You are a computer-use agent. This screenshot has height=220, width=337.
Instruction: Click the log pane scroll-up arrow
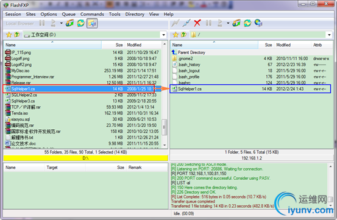330,166
